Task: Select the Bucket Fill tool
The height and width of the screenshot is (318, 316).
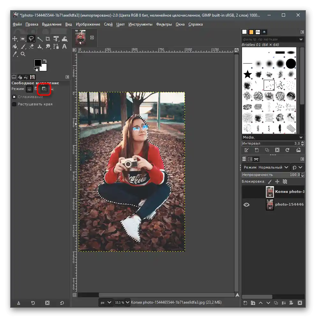Action: [15, 46]
